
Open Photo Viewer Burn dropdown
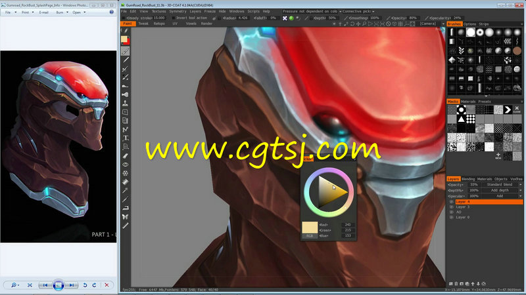(x=62, y=12)
